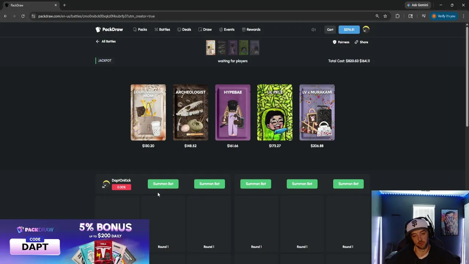Select the first pack thumbnail in the strip

[x=211, y=48]
